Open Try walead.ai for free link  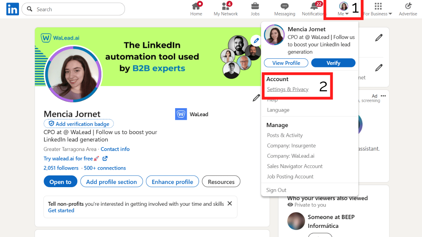(x=76, y=158)
